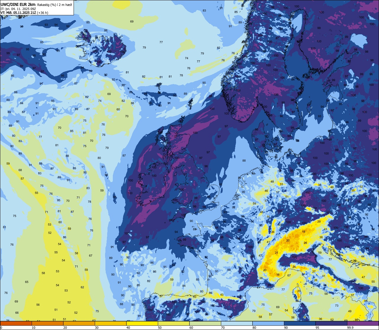Click the legend tick label "99.9"
379x330 pixels.
tap(350, 328)
